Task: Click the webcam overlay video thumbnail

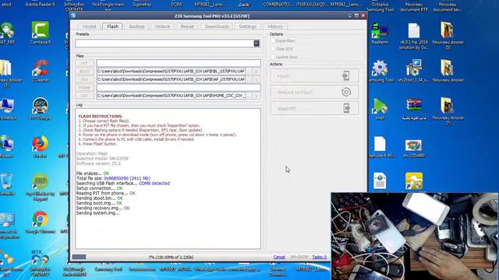Action: (x=415, y=236)
